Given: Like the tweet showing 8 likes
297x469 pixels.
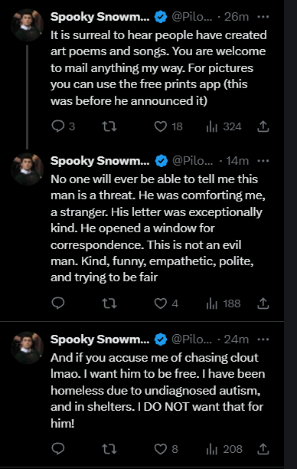Looking at the screenshot, I should coord(166,448).
